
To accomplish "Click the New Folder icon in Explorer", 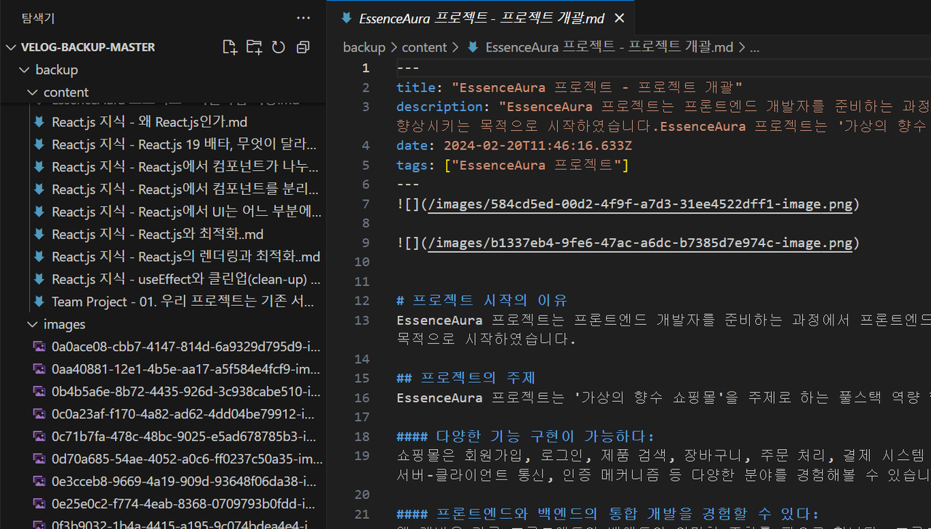I will (255, 47).
